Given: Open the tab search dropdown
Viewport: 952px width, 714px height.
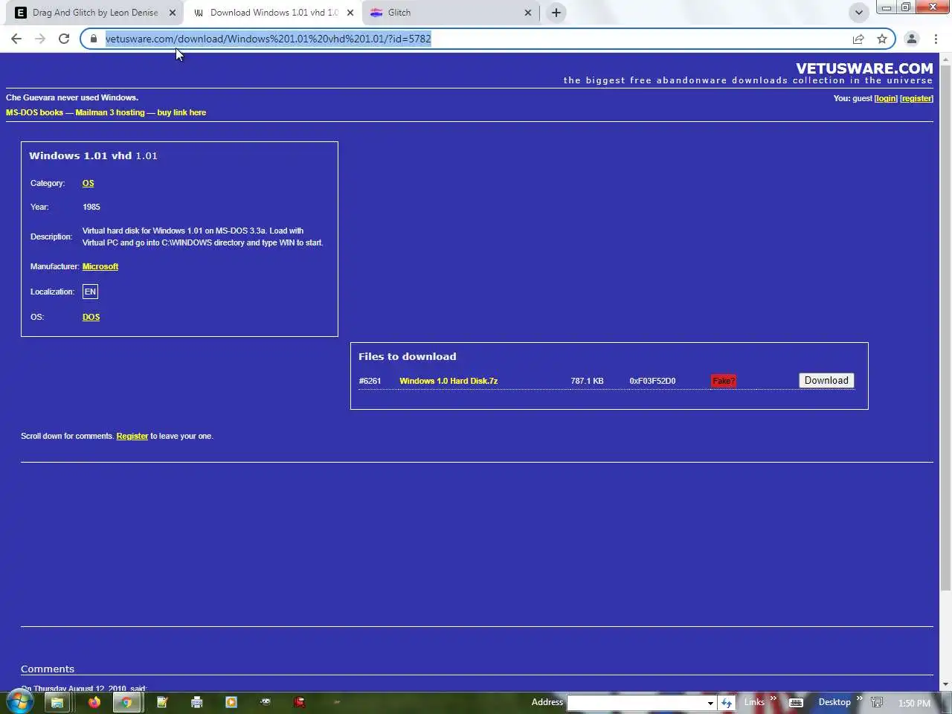Looking at the screenshot, I should (x=859, y=13).
